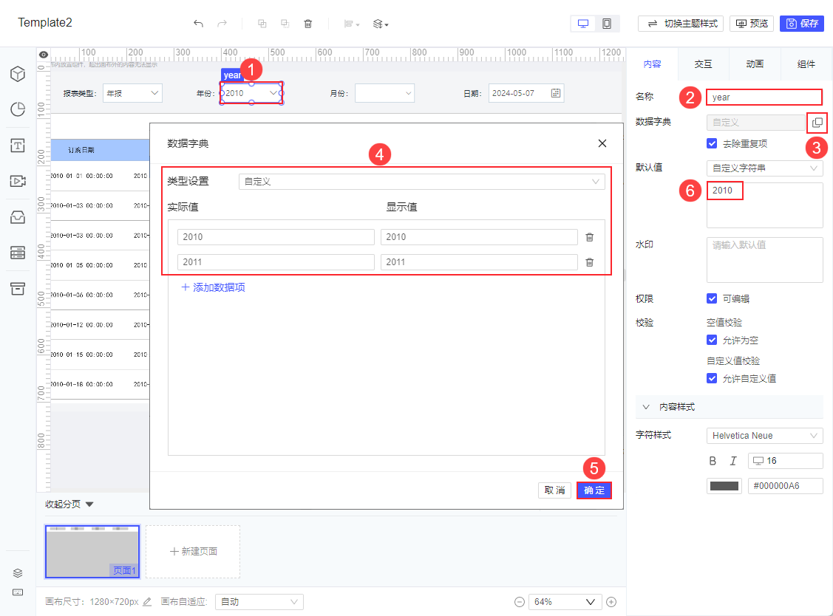
Task: Switch to the 组件 tab
Action: (x=806, y=64)
